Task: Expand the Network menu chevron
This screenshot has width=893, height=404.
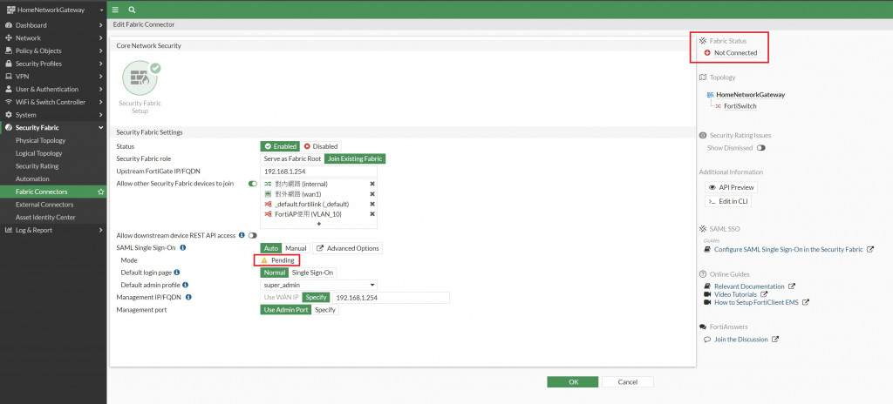Action: (101, 38)
